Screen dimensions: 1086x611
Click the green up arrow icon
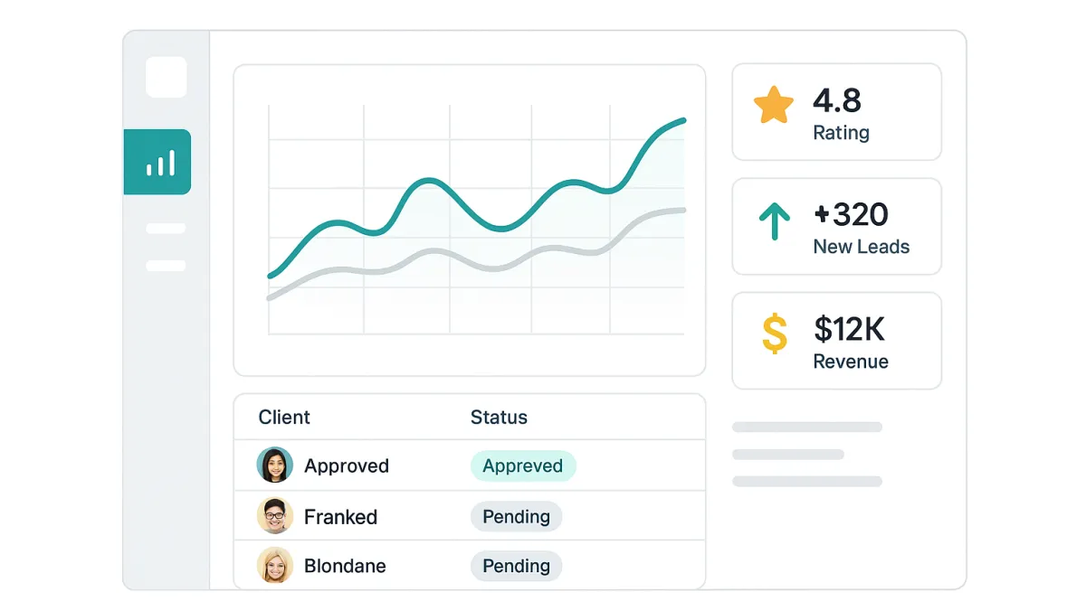(x=774, y=221)
